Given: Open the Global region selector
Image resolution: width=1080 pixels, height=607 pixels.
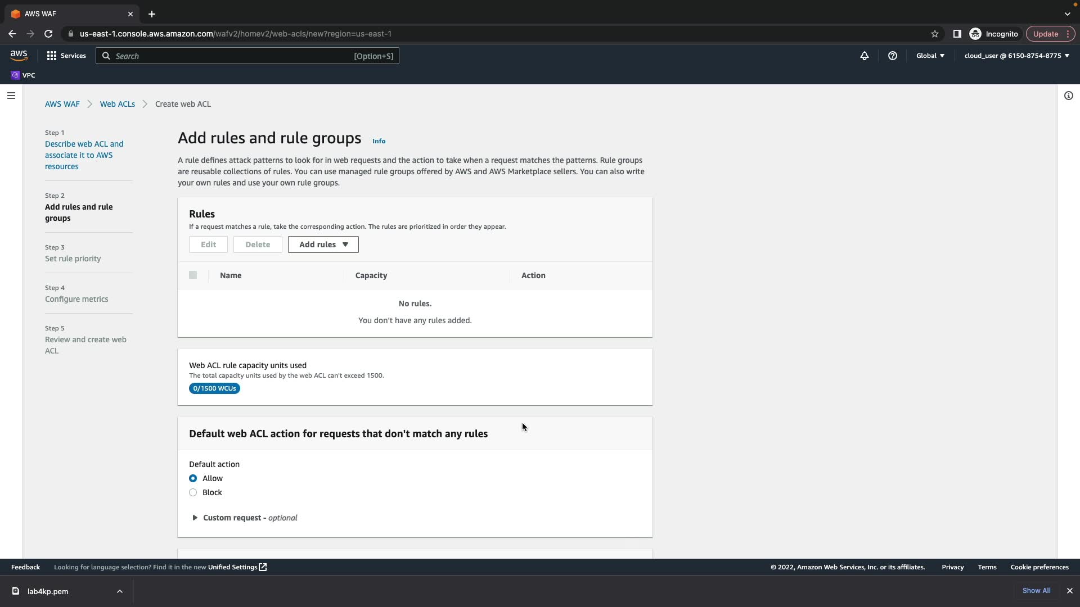Looking at the screenshot, I should (930, 56).
